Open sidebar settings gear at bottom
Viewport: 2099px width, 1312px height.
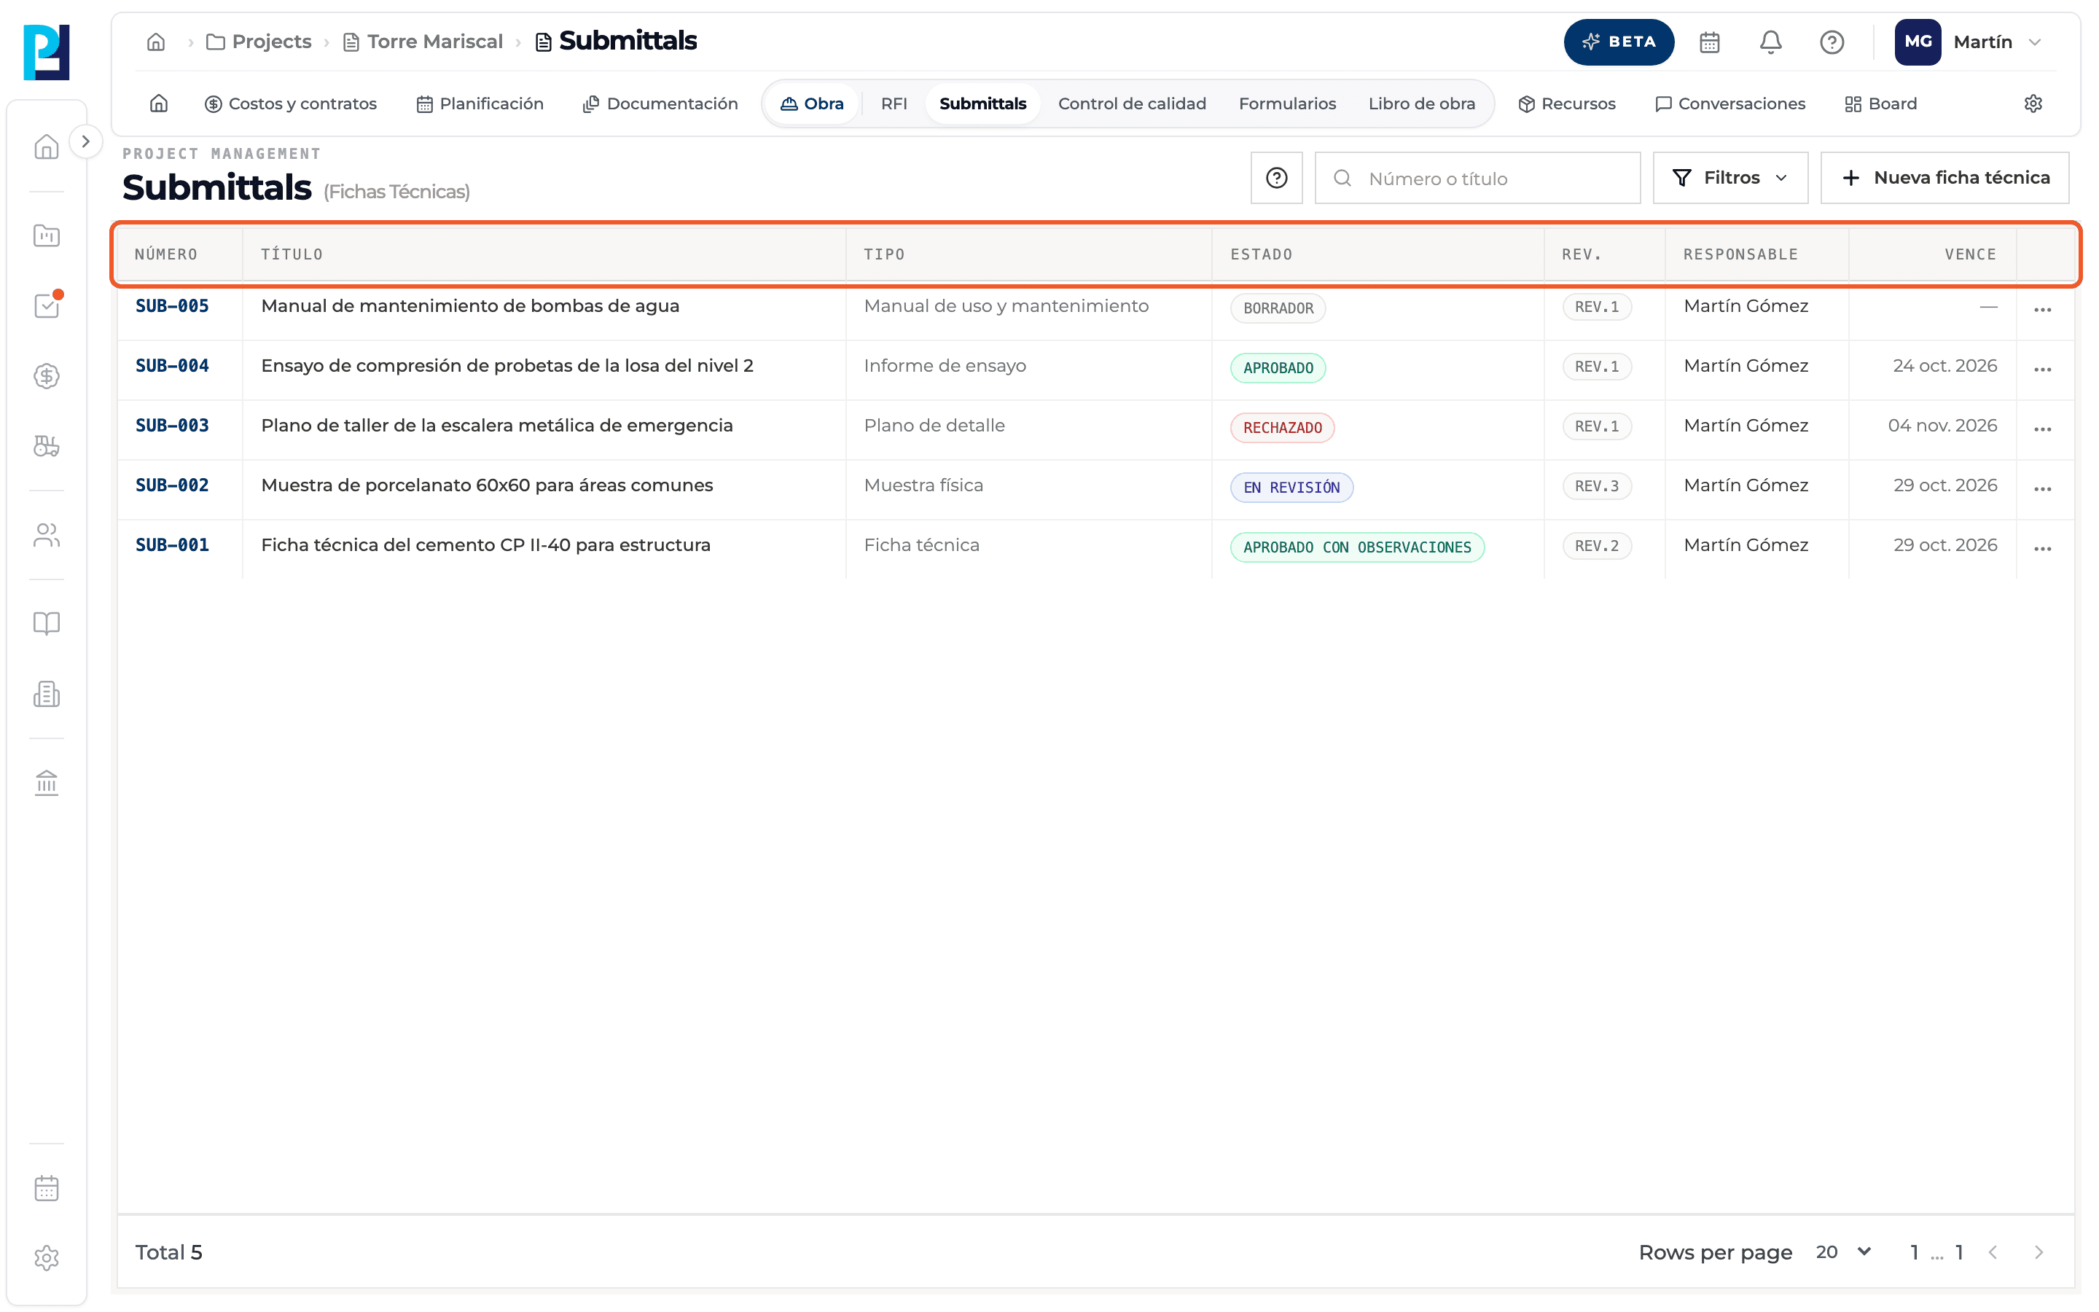tap(47, 1258)
